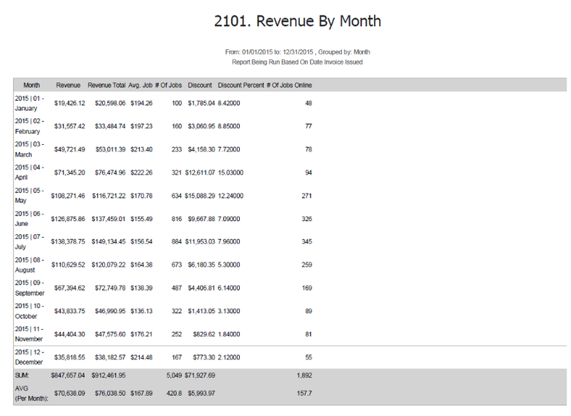Select April discount $12,611.07

tap(200, 172)
